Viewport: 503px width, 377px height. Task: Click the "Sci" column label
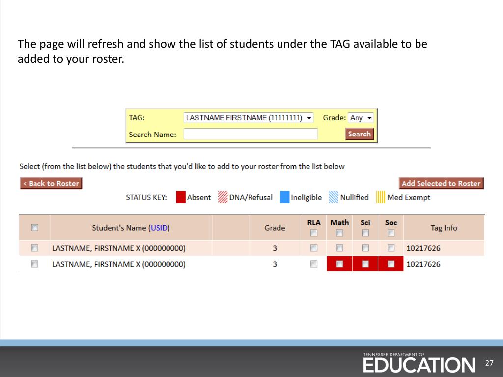(365, 223)
